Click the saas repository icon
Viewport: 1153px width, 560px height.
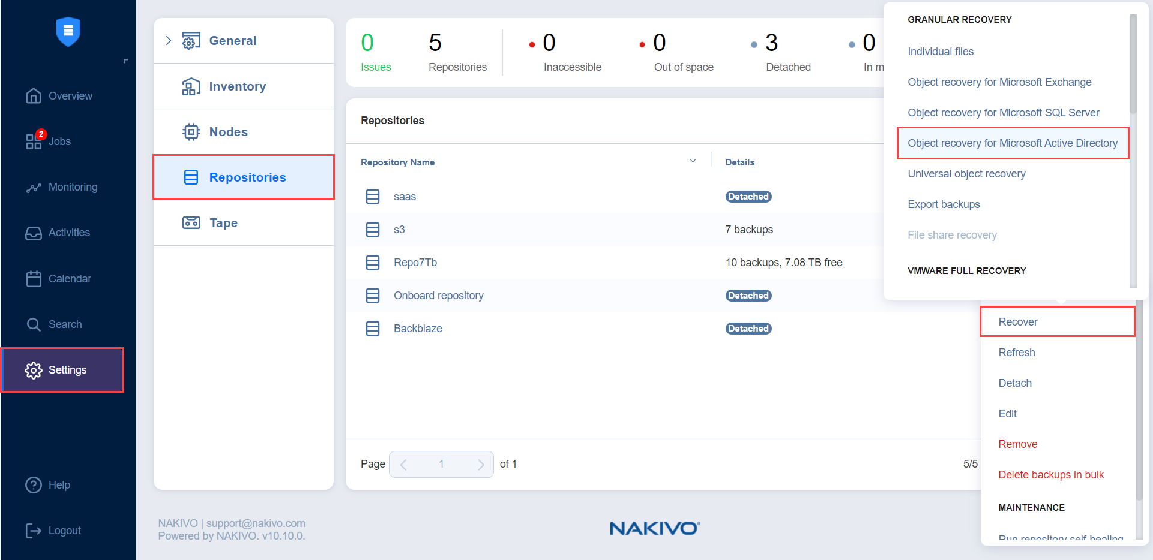coord(373,197)
